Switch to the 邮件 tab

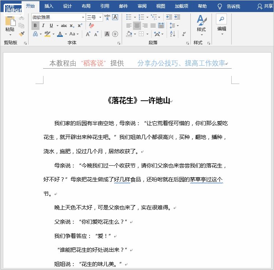pyautogui.click(x=123, y=6)
